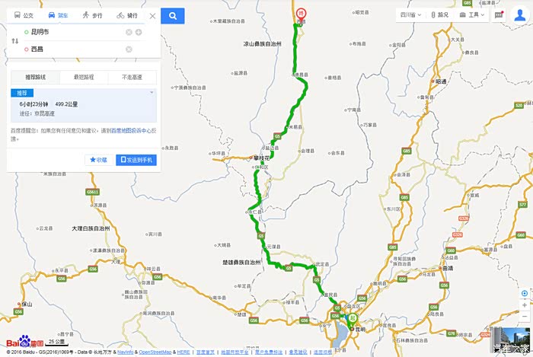Click the 发送到手机 button
This screenshot has height=357, width=533.
click(x=136, y=160)
